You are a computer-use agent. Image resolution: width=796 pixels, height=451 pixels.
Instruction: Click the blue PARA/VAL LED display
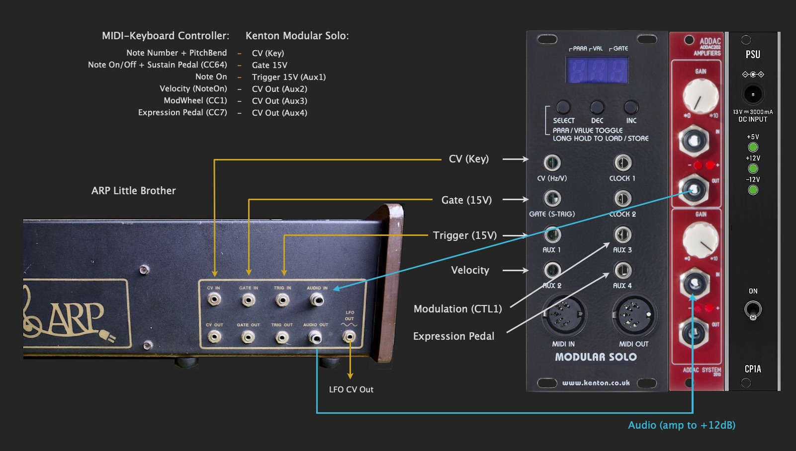[597, 70]
